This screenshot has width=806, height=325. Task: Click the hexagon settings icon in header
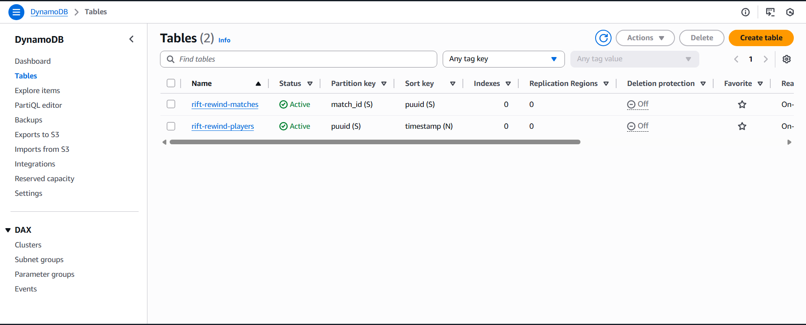tap(790, 12)
